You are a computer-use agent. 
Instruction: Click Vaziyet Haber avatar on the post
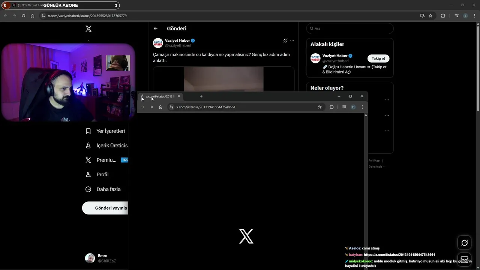pyautogui.click(x=158, y=43)
